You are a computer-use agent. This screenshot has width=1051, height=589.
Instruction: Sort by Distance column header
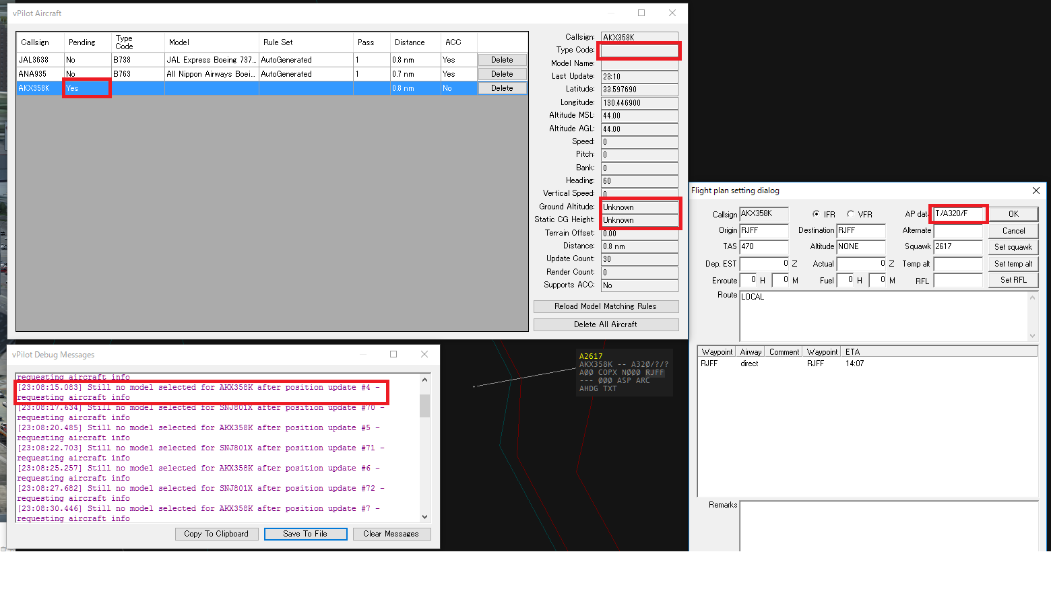pyautogui.click(x=415, y=42)
